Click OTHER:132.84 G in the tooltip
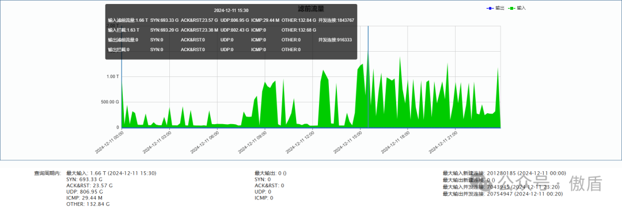Screen dimensions: 622x208 pyautogui.click(x=299, y=20)
